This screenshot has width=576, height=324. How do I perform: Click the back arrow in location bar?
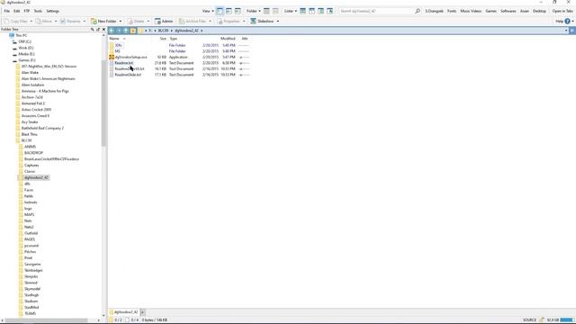(112, 31)
